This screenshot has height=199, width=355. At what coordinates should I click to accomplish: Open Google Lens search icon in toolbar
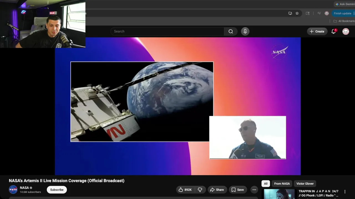(x=308, y=13)
